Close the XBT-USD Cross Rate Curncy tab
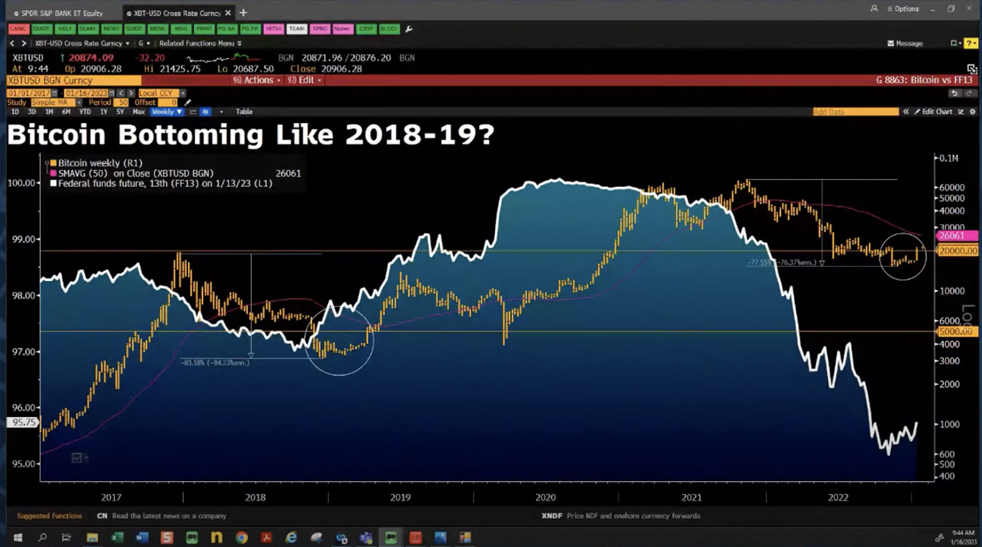The width and height of the screenshot is (982, 547). click(x=228, y=13)
